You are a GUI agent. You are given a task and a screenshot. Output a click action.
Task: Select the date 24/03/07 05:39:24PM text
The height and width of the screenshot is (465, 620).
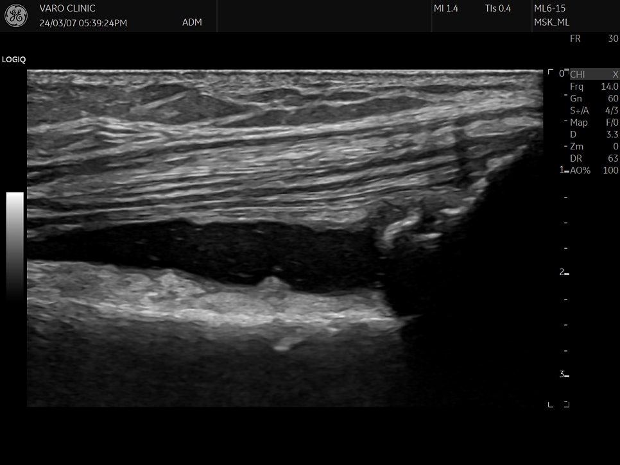click(83, 23)
